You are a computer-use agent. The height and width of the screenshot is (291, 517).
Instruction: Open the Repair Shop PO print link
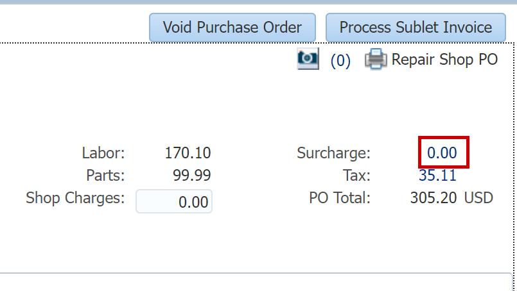(x=444, y=60)
